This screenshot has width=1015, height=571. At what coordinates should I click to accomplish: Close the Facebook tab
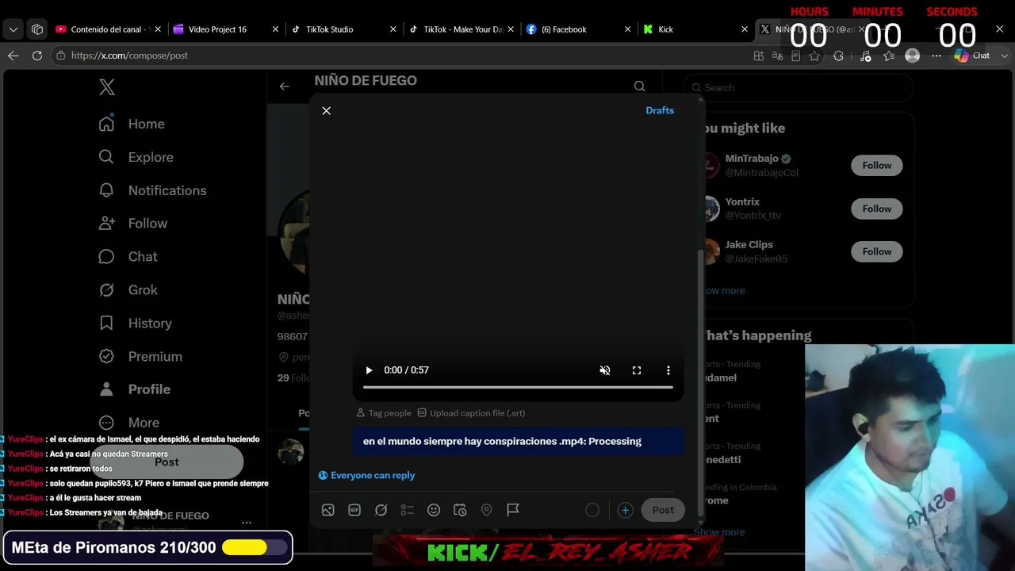tap(627, 29)
